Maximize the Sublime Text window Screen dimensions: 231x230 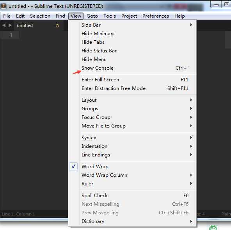click(x=227, y=4)
